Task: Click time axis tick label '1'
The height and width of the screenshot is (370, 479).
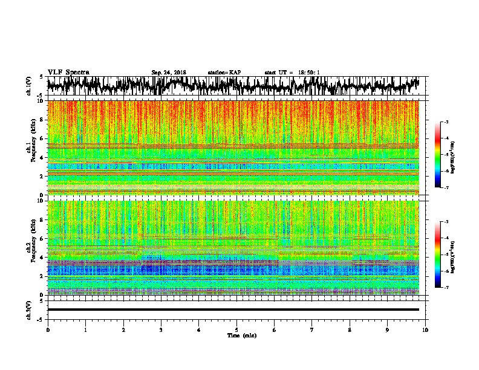Action: 85,330
